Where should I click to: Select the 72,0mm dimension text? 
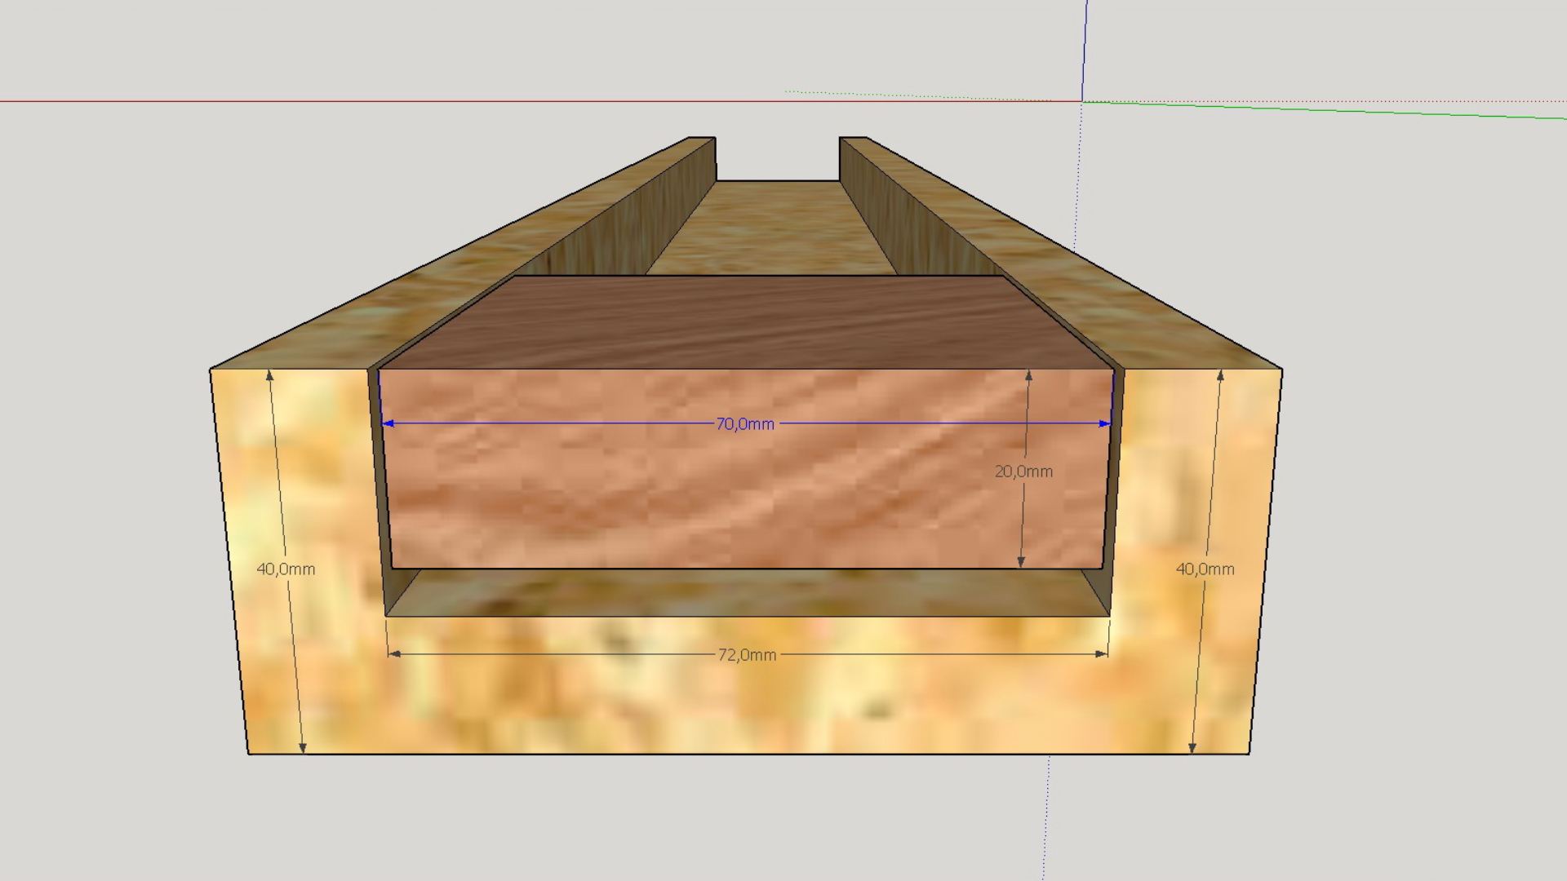click(747, 655)
